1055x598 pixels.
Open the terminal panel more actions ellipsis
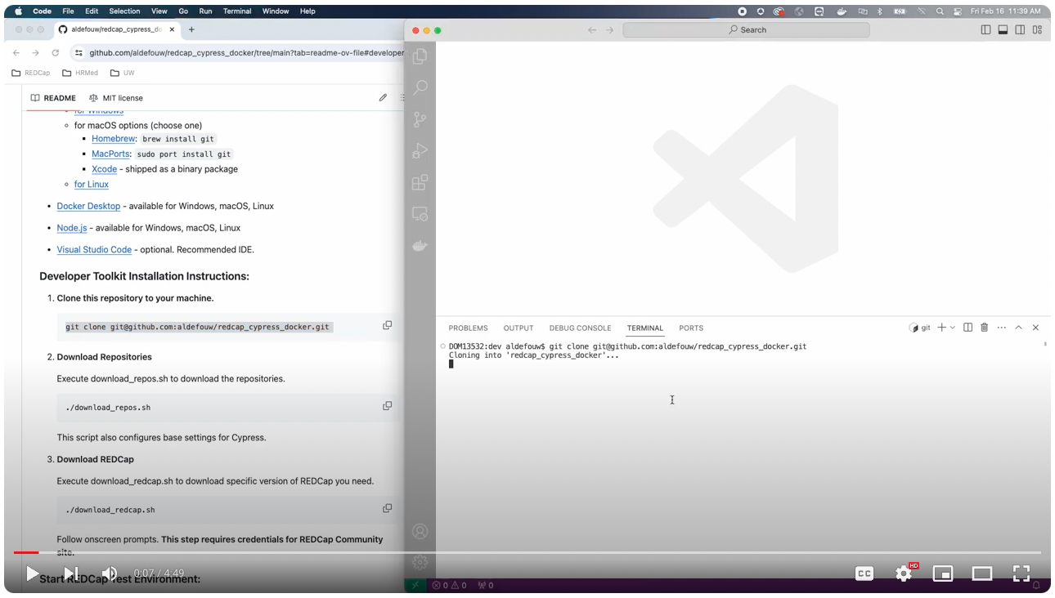tap(1002, 328)
